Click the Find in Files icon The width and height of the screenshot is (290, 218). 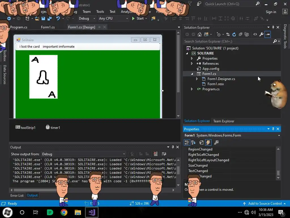[x=153, y=18]
